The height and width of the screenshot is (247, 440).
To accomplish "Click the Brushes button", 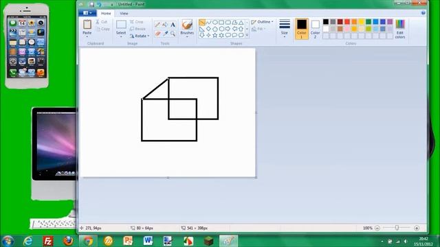I will [x=187, y=27].
